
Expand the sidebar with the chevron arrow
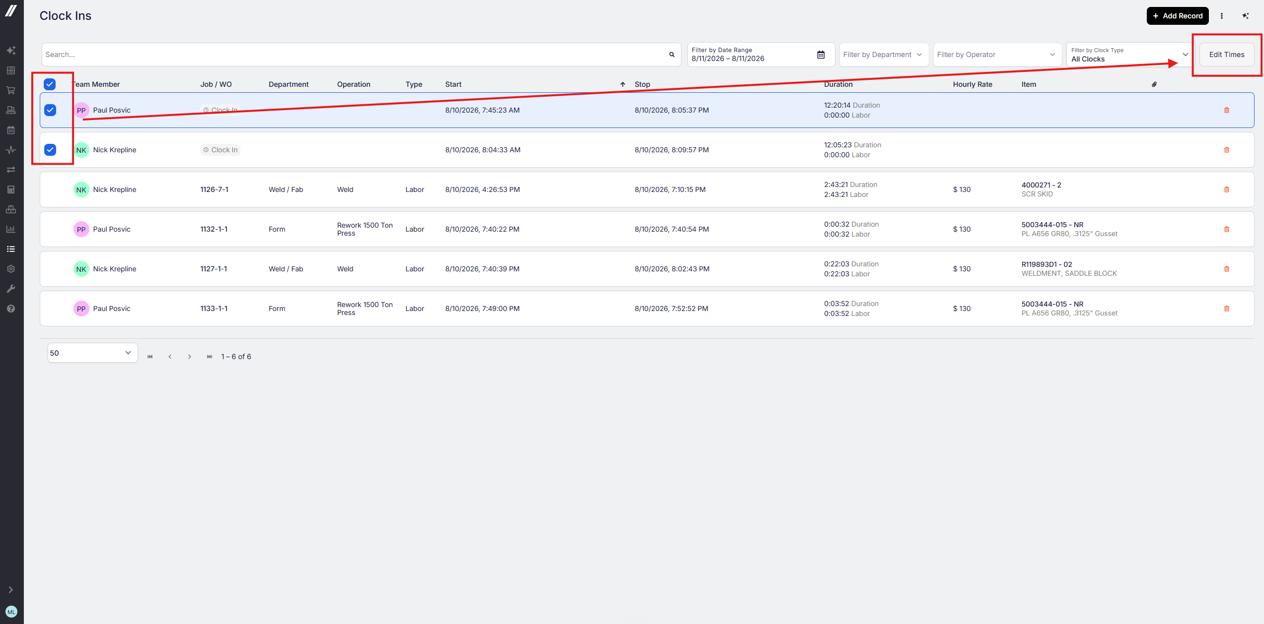[11, 590]
